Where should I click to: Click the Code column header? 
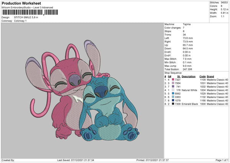click(202, 76)
